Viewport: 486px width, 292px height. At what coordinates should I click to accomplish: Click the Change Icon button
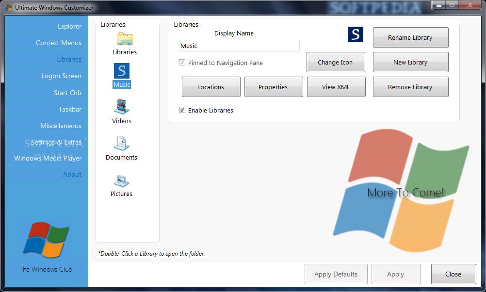pyautogui.click(x=336, y=62)
